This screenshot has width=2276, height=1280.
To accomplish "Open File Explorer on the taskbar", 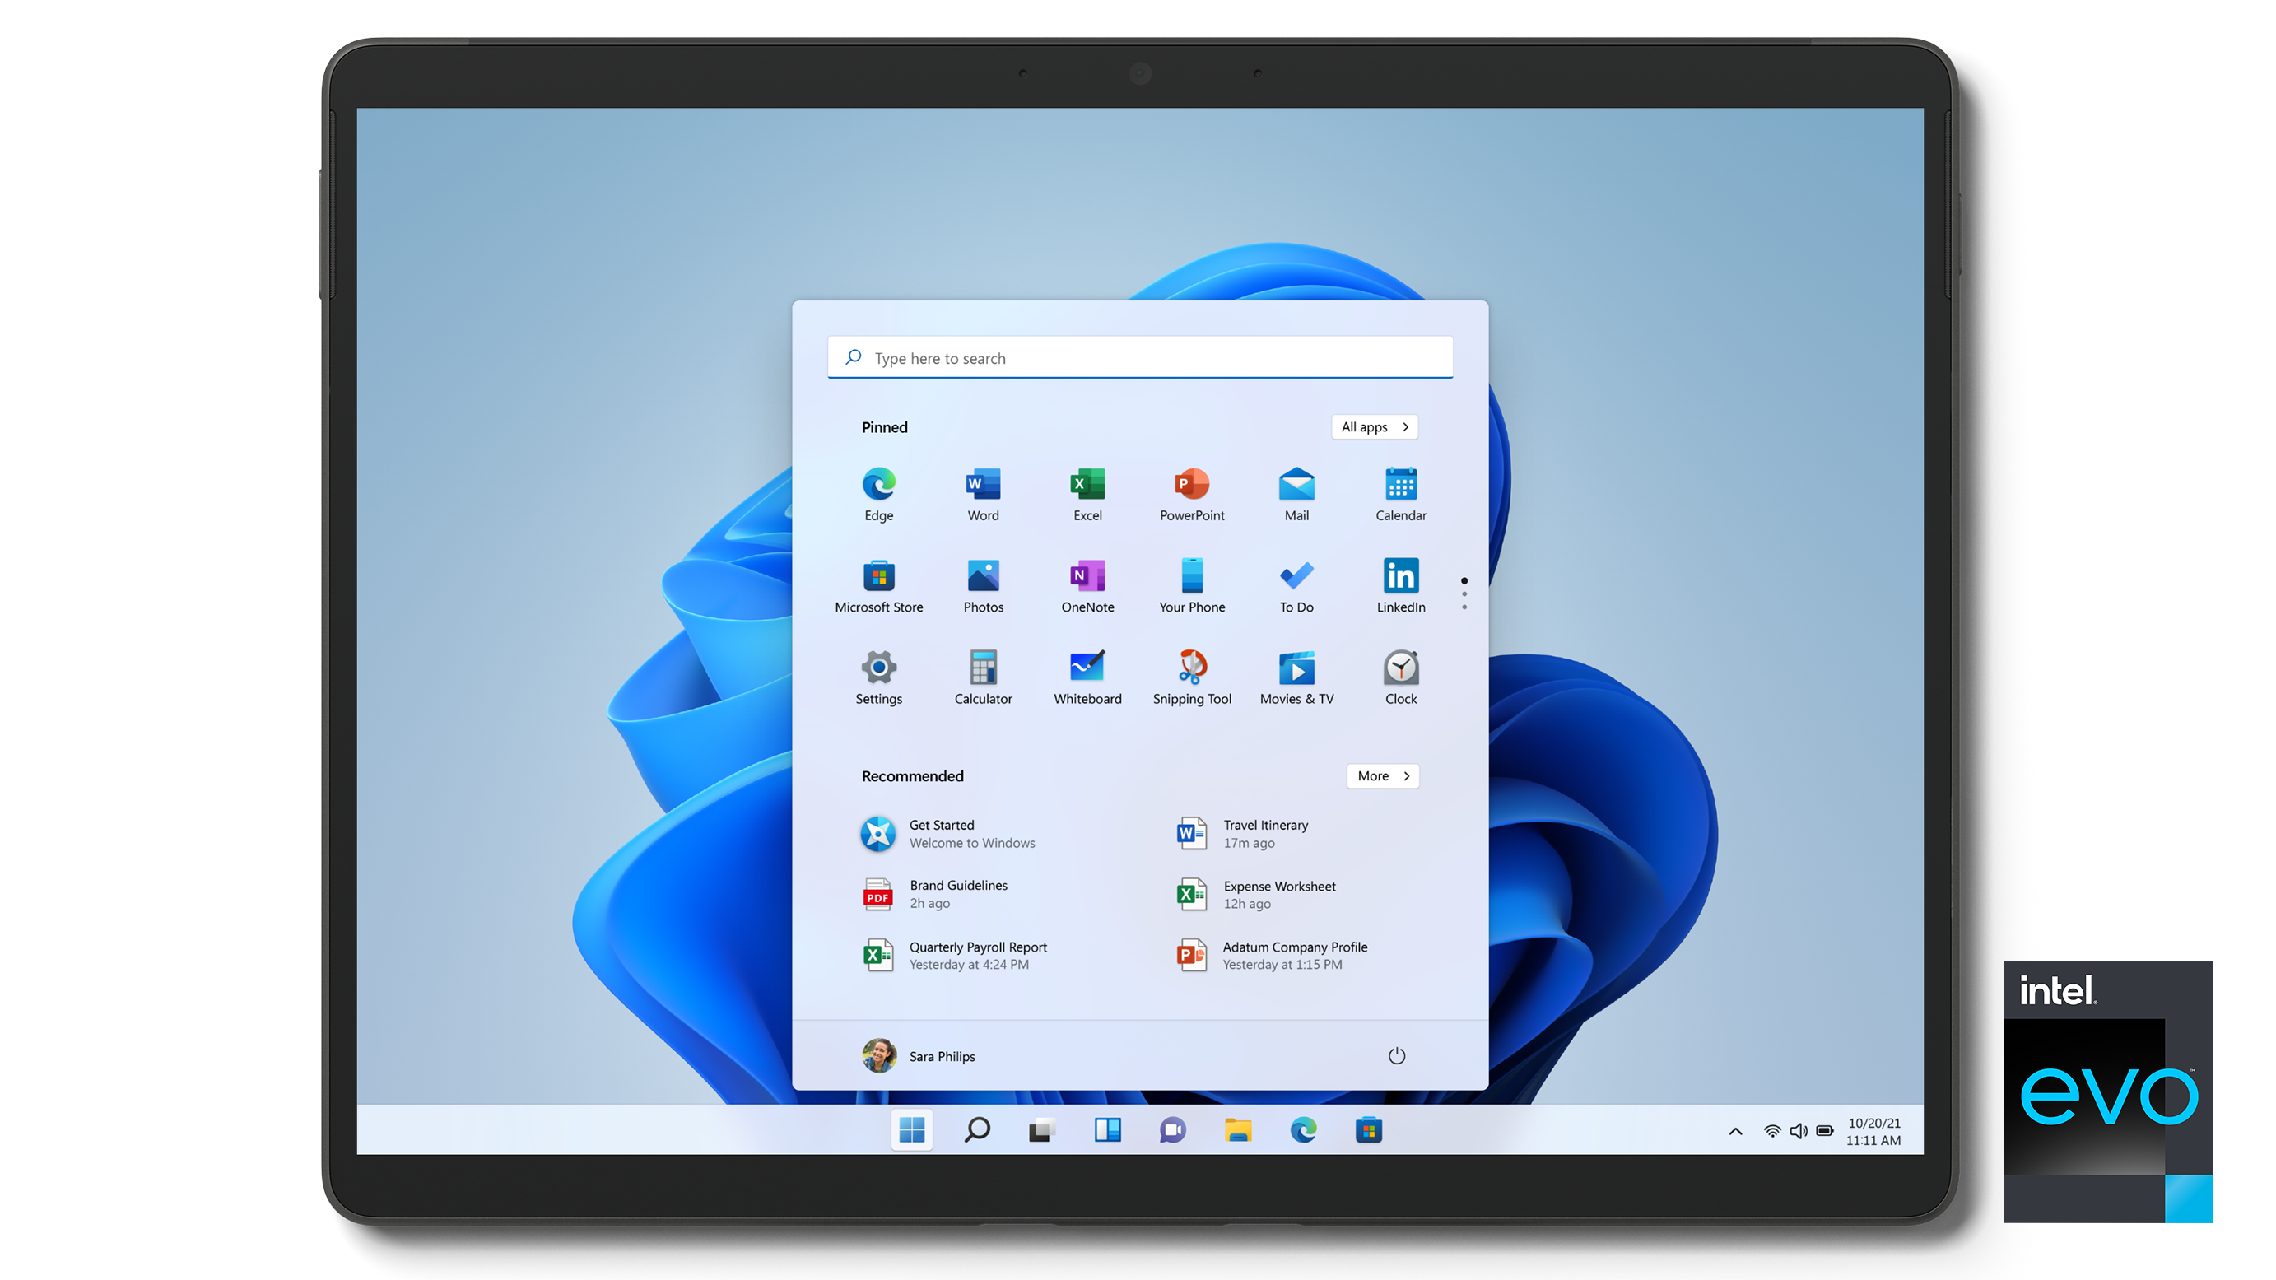I will (1238, 1130).
